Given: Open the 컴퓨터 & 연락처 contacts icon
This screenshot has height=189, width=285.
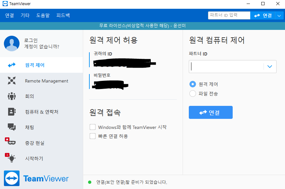Looking at the screenshot, I should 12,112.
